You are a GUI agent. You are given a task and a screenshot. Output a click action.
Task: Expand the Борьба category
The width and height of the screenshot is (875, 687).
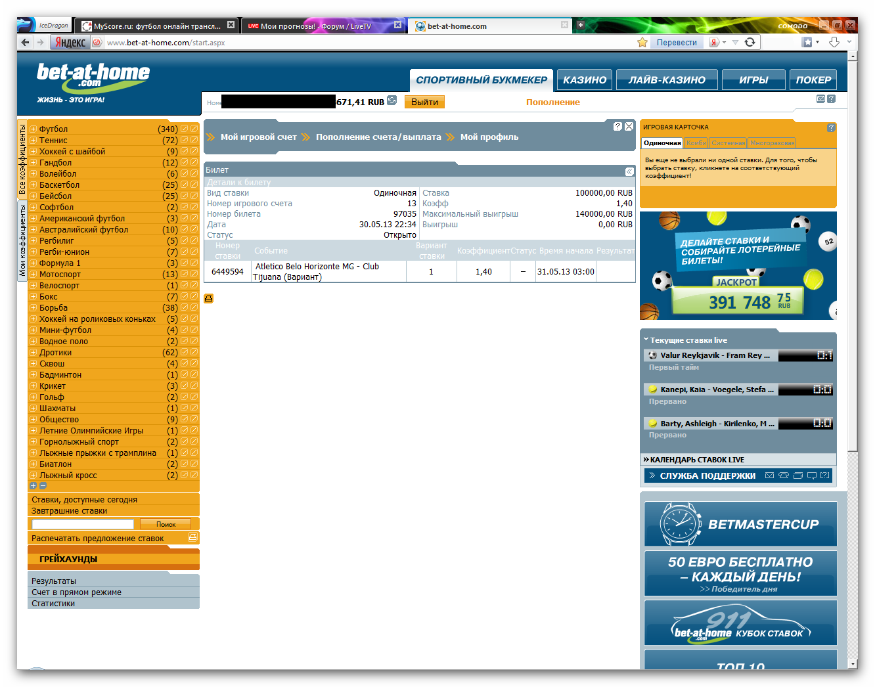33,308
